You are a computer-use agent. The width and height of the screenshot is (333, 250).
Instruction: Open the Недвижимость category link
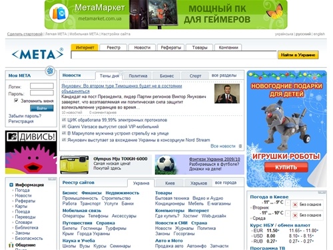coord(123,193)
